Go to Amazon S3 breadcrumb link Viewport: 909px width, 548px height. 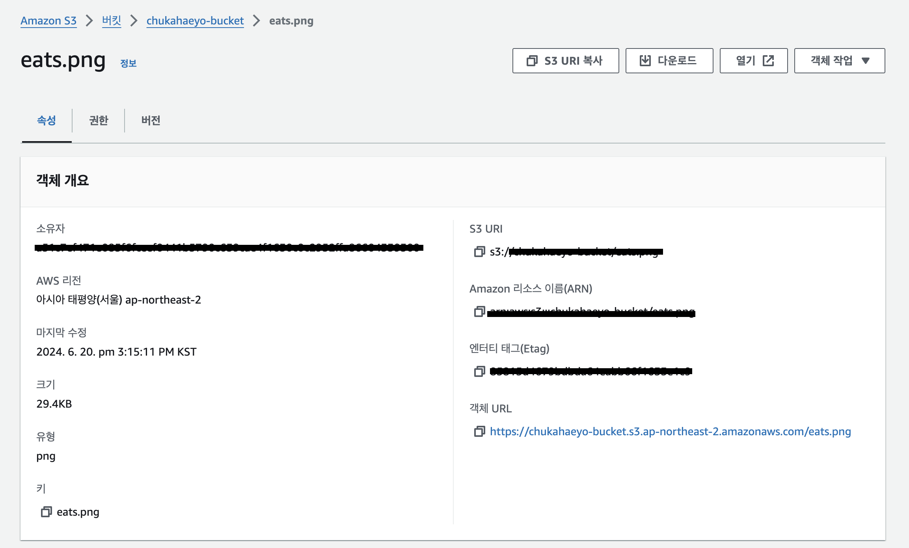tap(48, 21)
